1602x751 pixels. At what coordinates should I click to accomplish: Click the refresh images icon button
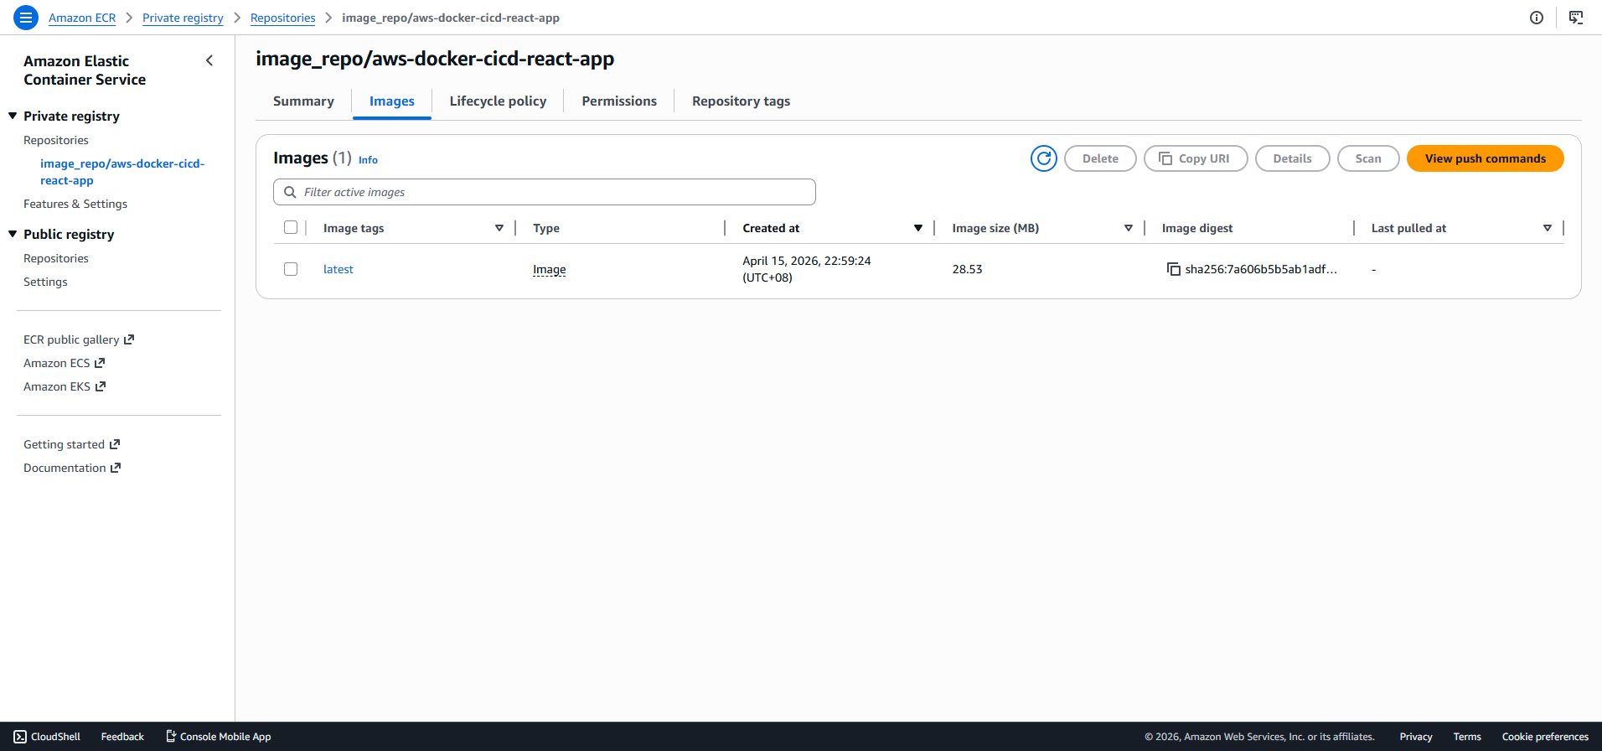click(x=1043, y=158)
